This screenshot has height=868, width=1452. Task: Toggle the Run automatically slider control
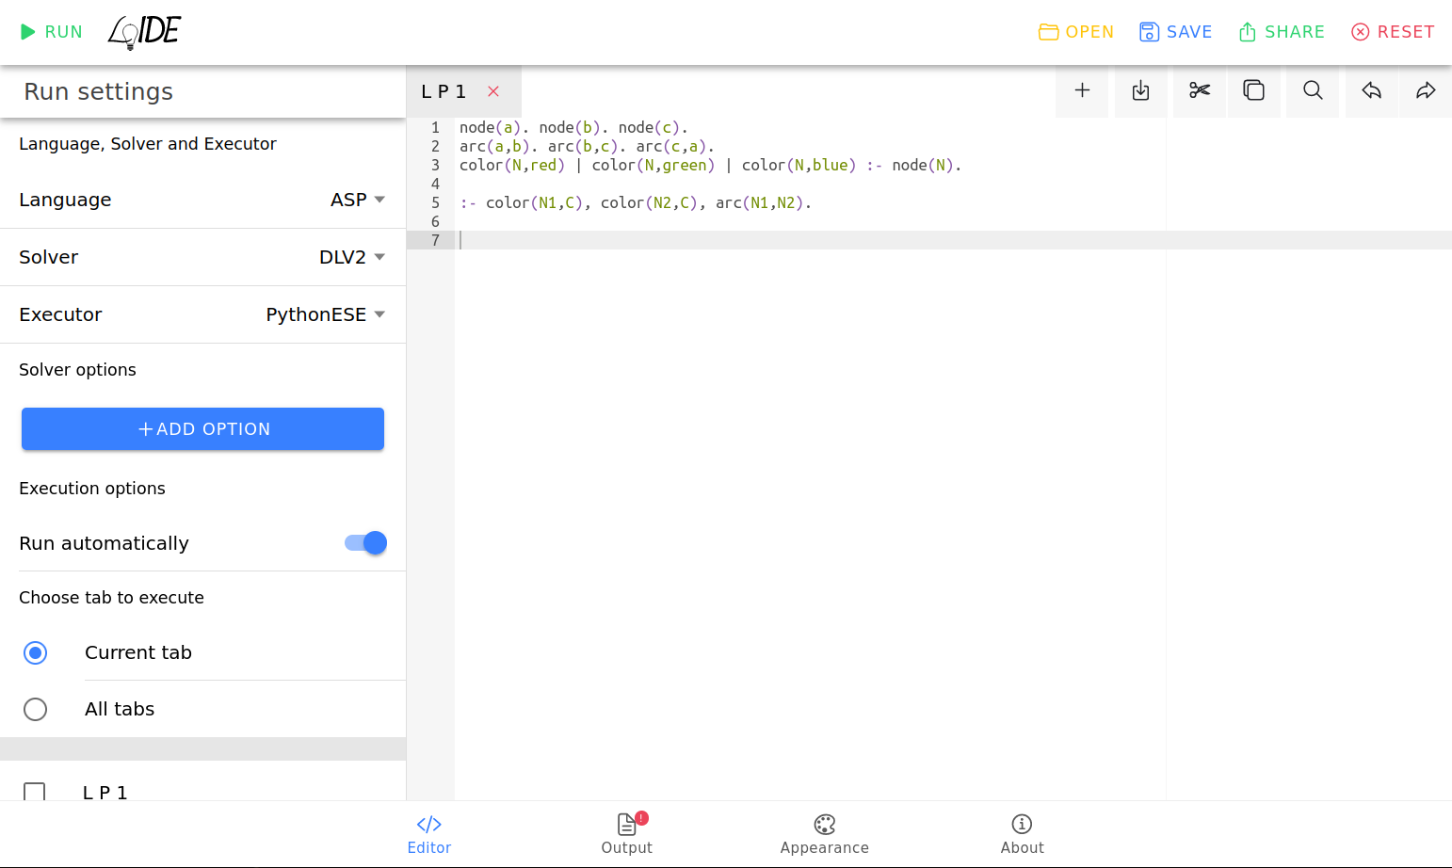tap(364, 542)
